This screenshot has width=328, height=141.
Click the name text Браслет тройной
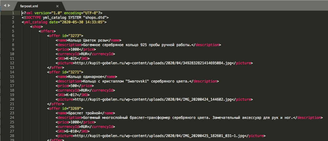tap(84, 113)
